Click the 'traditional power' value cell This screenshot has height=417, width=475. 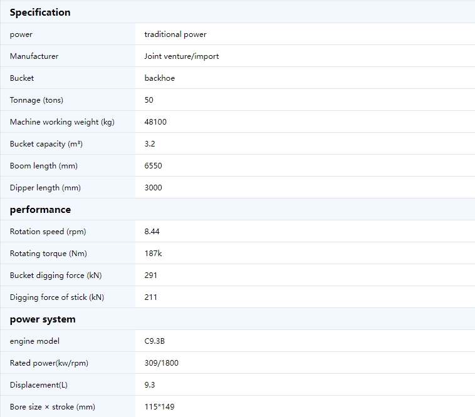pos(175,34)
